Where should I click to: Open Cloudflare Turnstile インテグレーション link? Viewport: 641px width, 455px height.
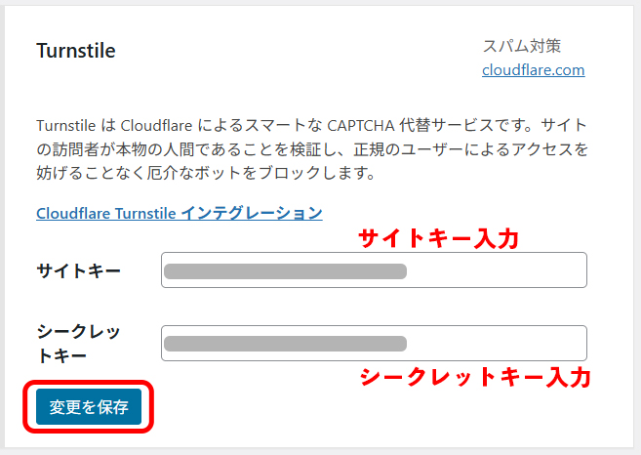tap(179, 213)
